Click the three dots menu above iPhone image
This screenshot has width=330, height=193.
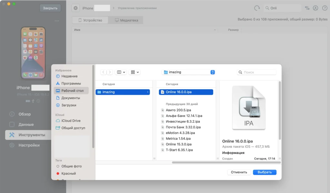(x=57, y=21)
